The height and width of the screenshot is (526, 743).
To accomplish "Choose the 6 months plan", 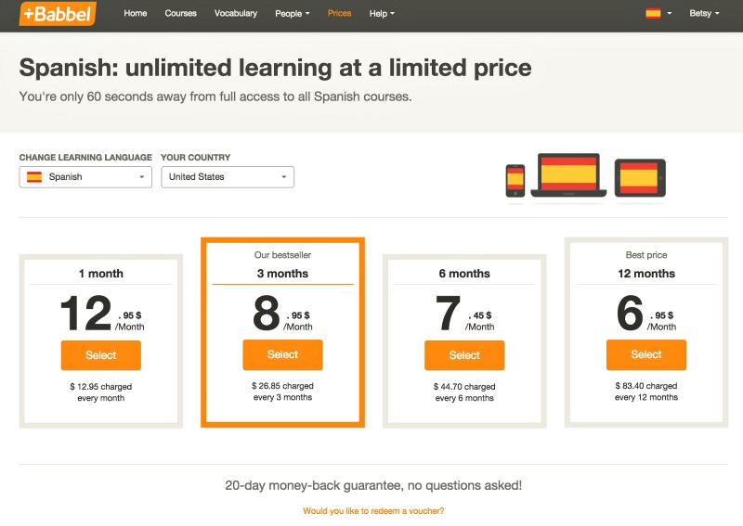I will point(464,355).
